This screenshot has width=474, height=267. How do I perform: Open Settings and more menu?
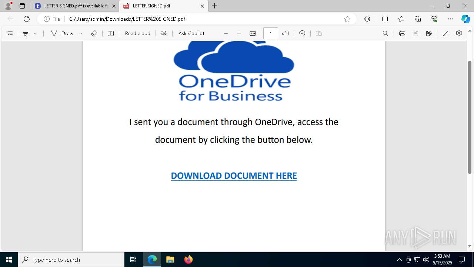coord(450,19)
